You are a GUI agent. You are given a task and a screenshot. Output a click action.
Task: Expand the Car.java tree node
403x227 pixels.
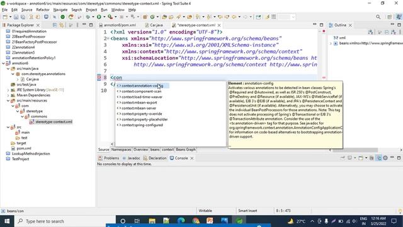pyautogui.click(x=18, y=79)
